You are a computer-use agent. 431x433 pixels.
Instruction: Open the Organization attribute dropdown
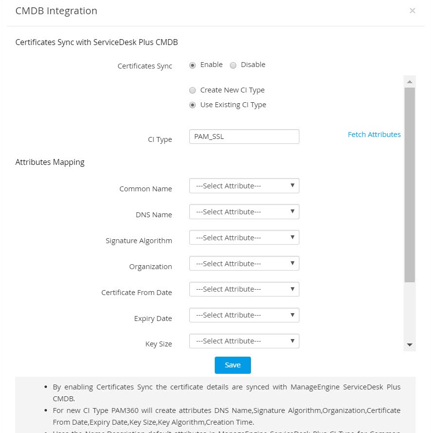click(x=244, y=264)
